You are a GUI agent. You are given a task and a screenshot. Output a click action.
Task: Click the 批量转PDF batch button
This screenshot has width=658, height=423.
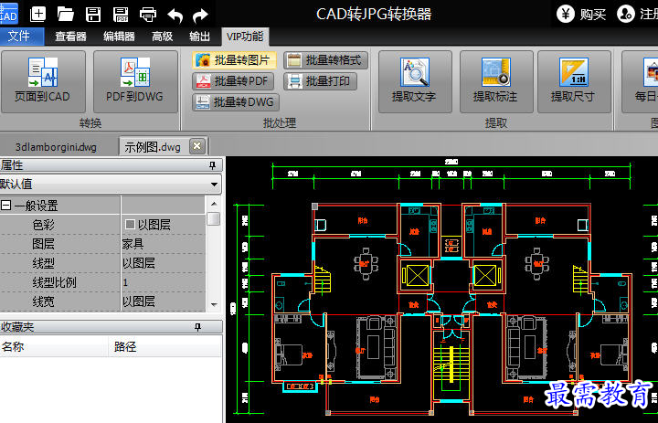pyautogui.click(x=234, y=80)
